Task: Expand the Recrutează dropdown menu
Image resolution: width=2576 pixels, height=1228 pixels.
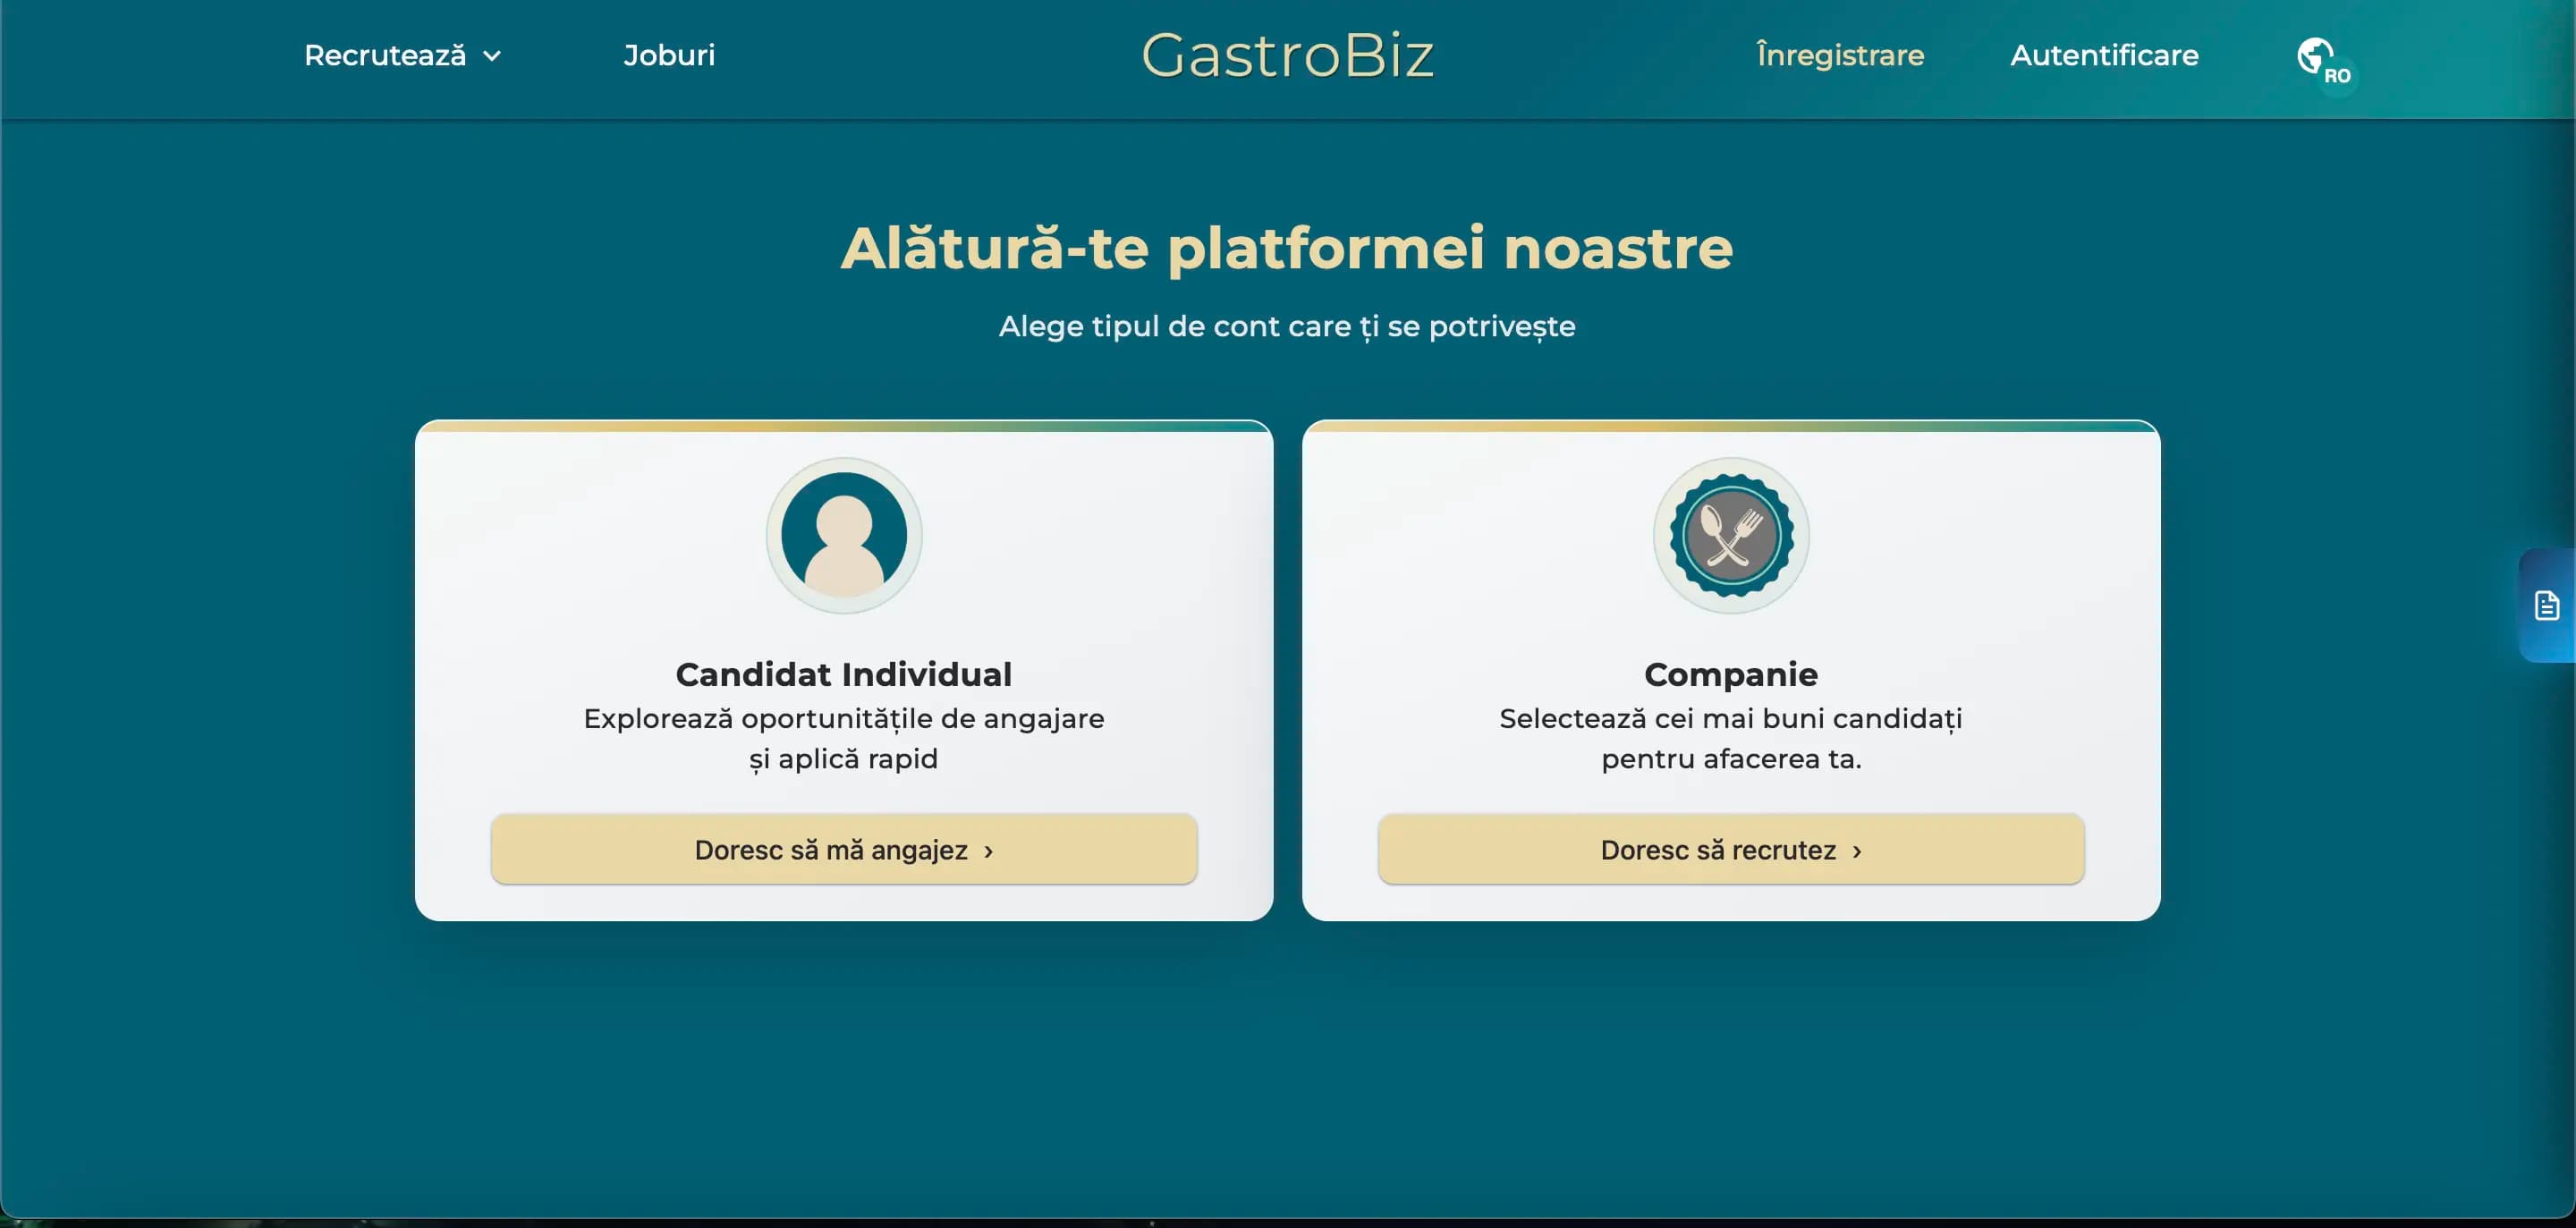Action: [402, 55]
